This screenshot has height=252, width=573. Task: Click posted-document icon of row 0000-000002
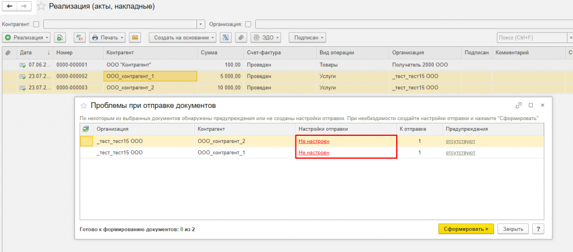(x=22, y=77)
